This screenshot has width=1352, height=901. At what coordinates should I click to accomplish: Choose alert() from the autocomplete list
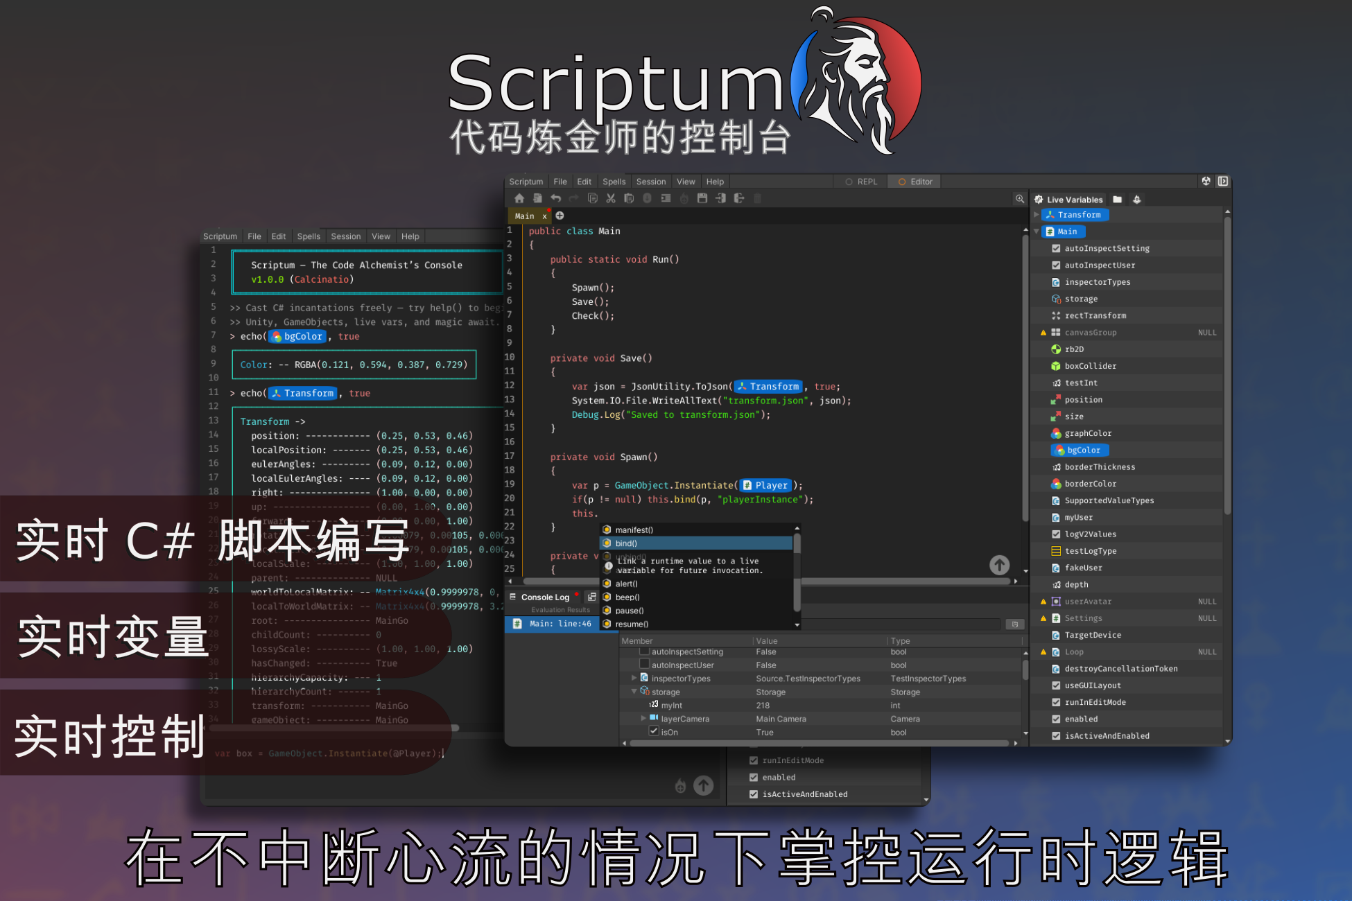pyautogui.click(x=696, y=584)
